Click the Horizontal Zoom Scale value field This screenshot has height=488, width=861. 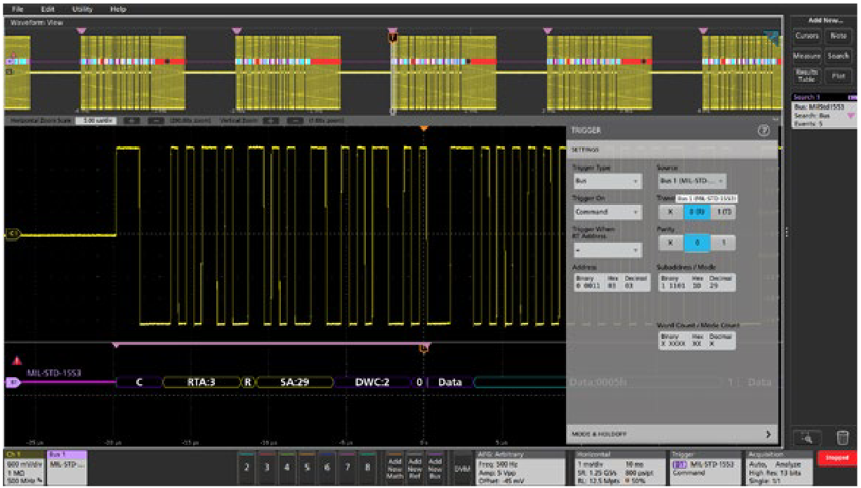[x=98, y=120]
